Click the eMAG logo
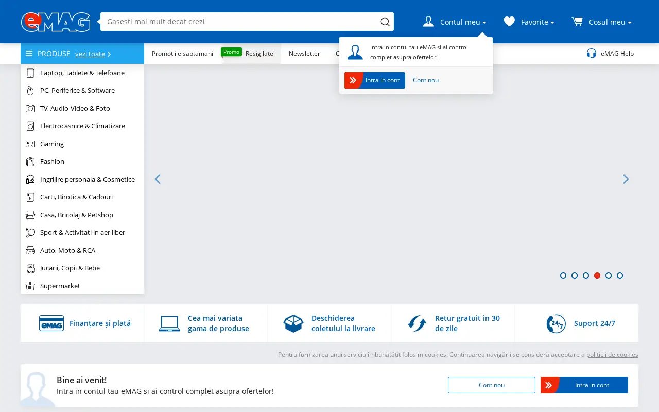Screen dimensions: 659x412 (x=56, y=22)
